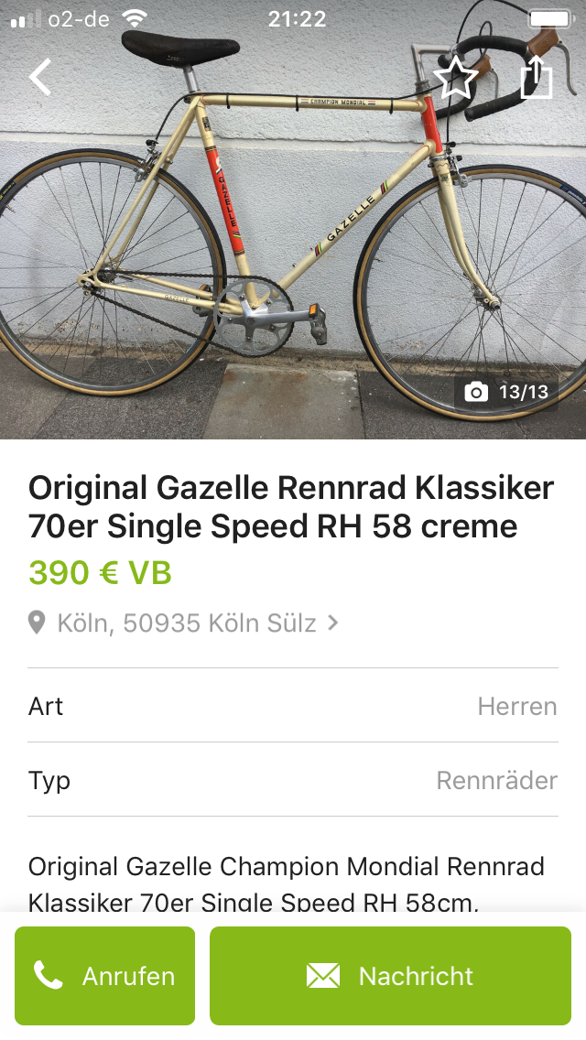
Task: Select the Art Herren row
Action: point(293,706)
